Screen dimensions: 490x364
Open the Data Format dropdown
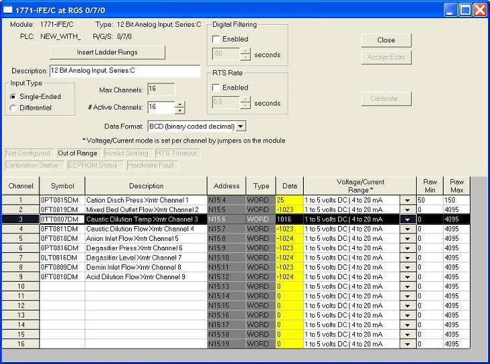241,126
